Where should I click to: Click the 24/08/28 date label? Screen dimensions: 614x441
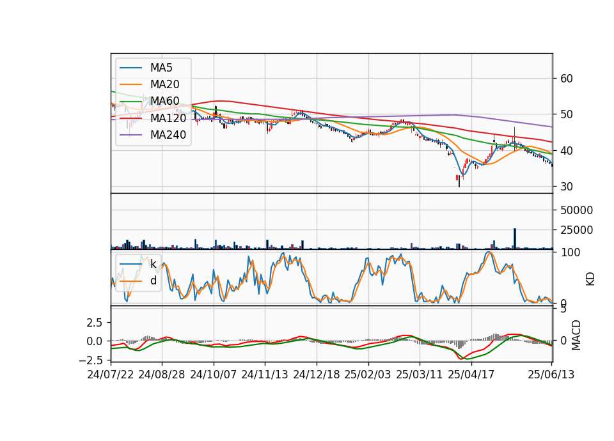point(162,375)
